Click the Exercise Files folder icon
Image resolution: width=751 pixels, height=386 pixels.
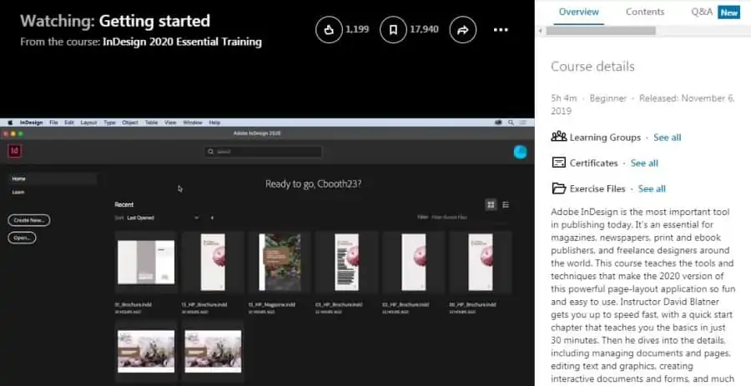[558, 188]
